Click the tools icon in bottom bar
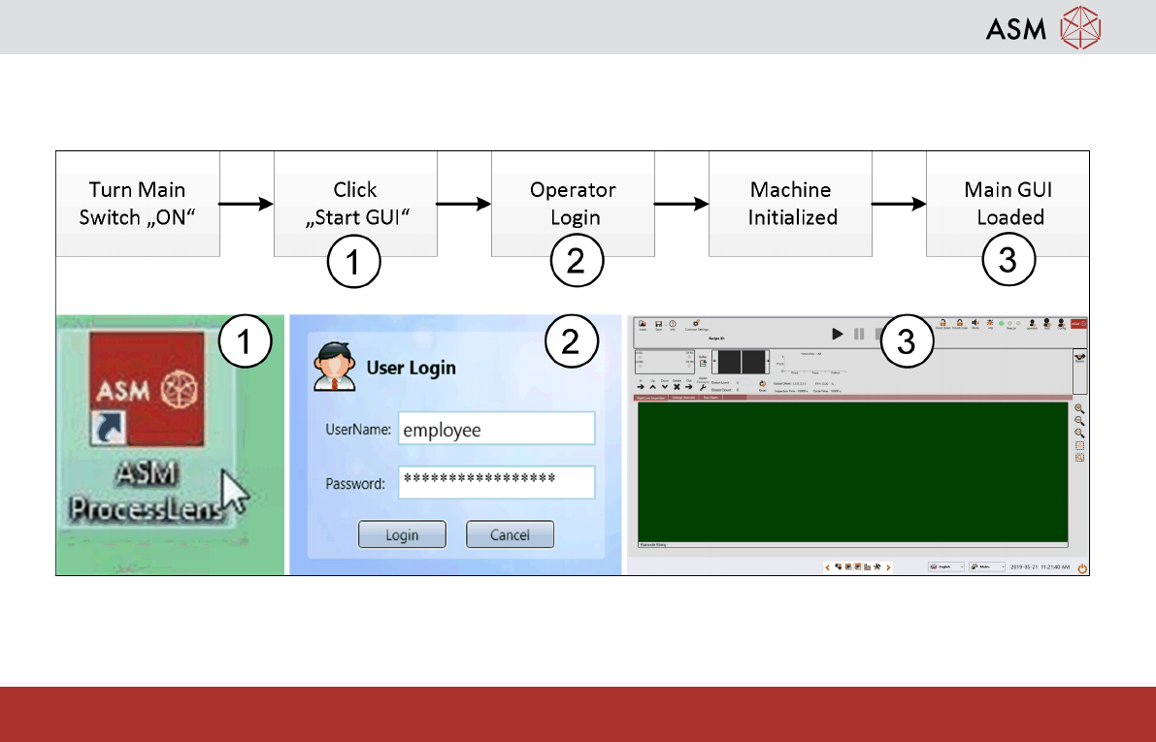The height and width of the screenshot is (742, 1156). coord(877,567)
